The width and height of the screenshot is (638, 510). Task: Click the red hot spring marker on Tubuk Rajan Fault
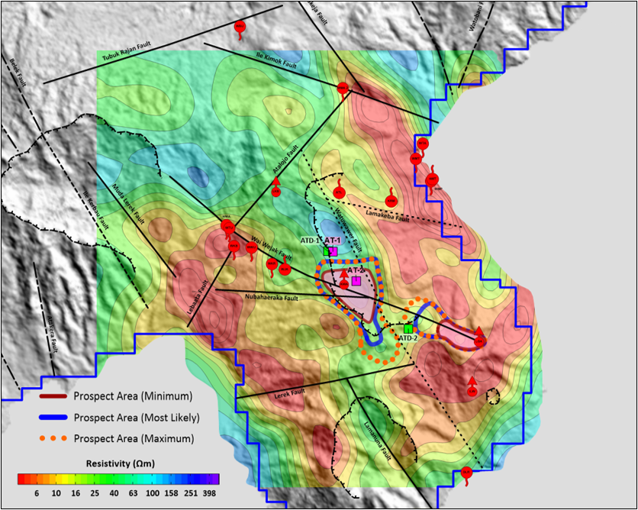[240, 27]
